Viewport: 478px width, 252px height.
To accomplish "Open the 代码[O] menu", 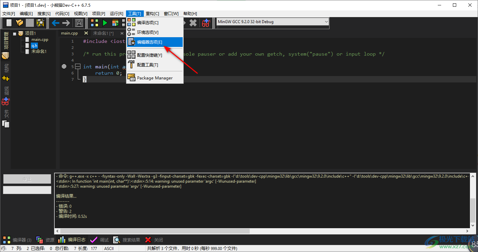I will click(x=62, y=14).
